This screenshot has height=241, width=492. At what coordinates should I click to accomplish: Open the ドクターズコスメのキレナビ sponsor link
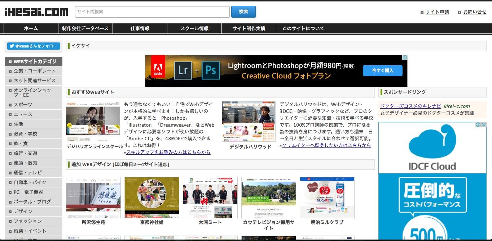[410, 106]
